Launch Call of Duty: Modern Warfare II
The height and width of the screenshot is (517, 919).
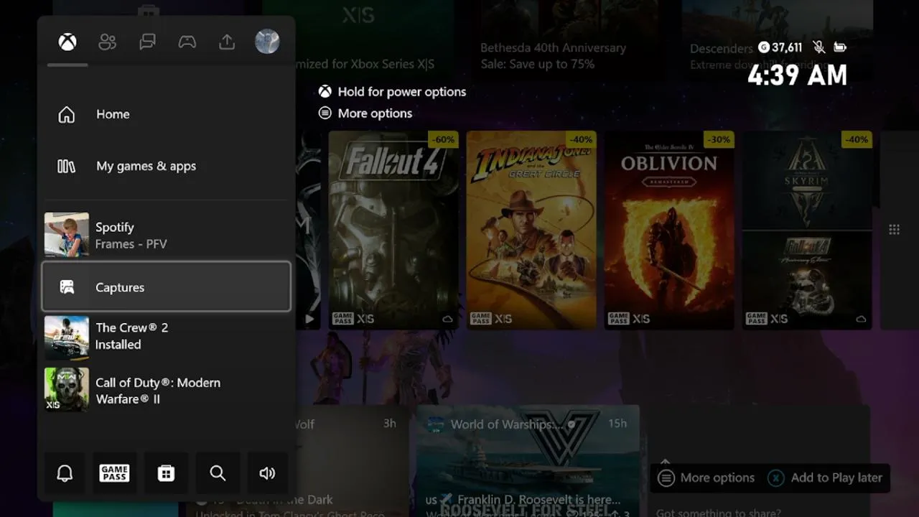tap(166, 391)
